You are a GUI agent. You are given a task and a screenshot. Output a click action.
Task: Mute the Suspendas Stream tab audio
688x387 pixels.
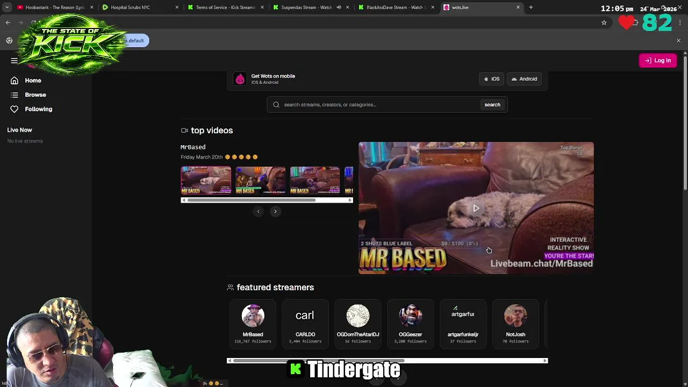[339, 8]
